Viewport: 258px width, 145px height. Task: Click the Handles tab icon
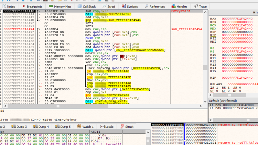pos(173,7)
